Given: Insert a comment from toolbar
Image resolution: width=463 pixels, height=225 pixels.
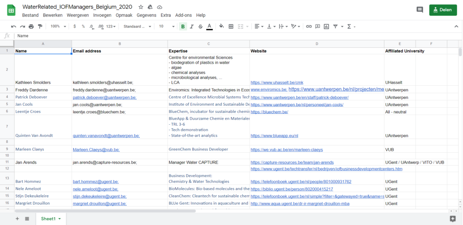Looking at the screenshot, I should pos(317,27).
